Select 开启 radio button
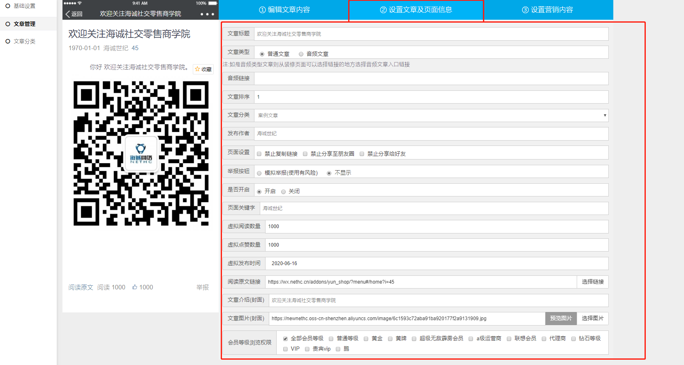 tap(259, 192)
